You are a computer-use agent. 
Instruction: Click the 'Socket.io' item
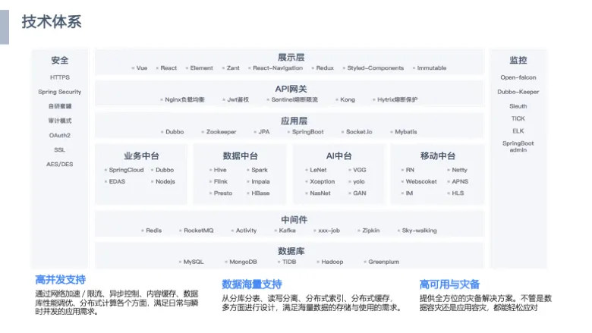coord(359,132)
